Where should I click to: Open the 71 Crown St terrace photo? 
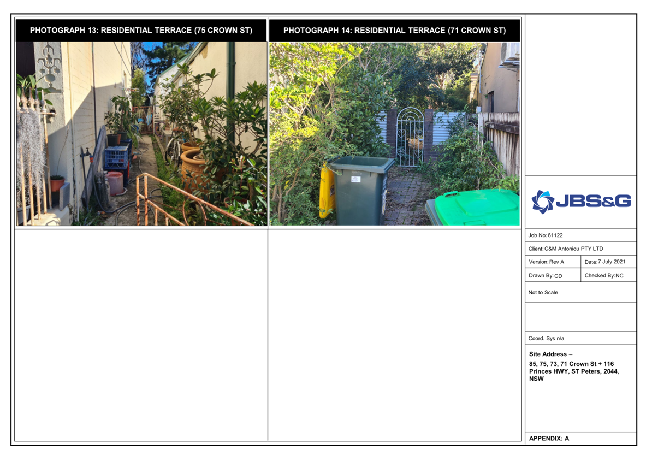pos(394,133)
